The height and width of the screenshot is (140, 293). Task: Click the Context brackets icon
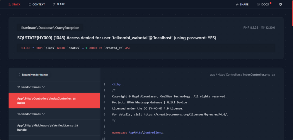click(30, 4)
